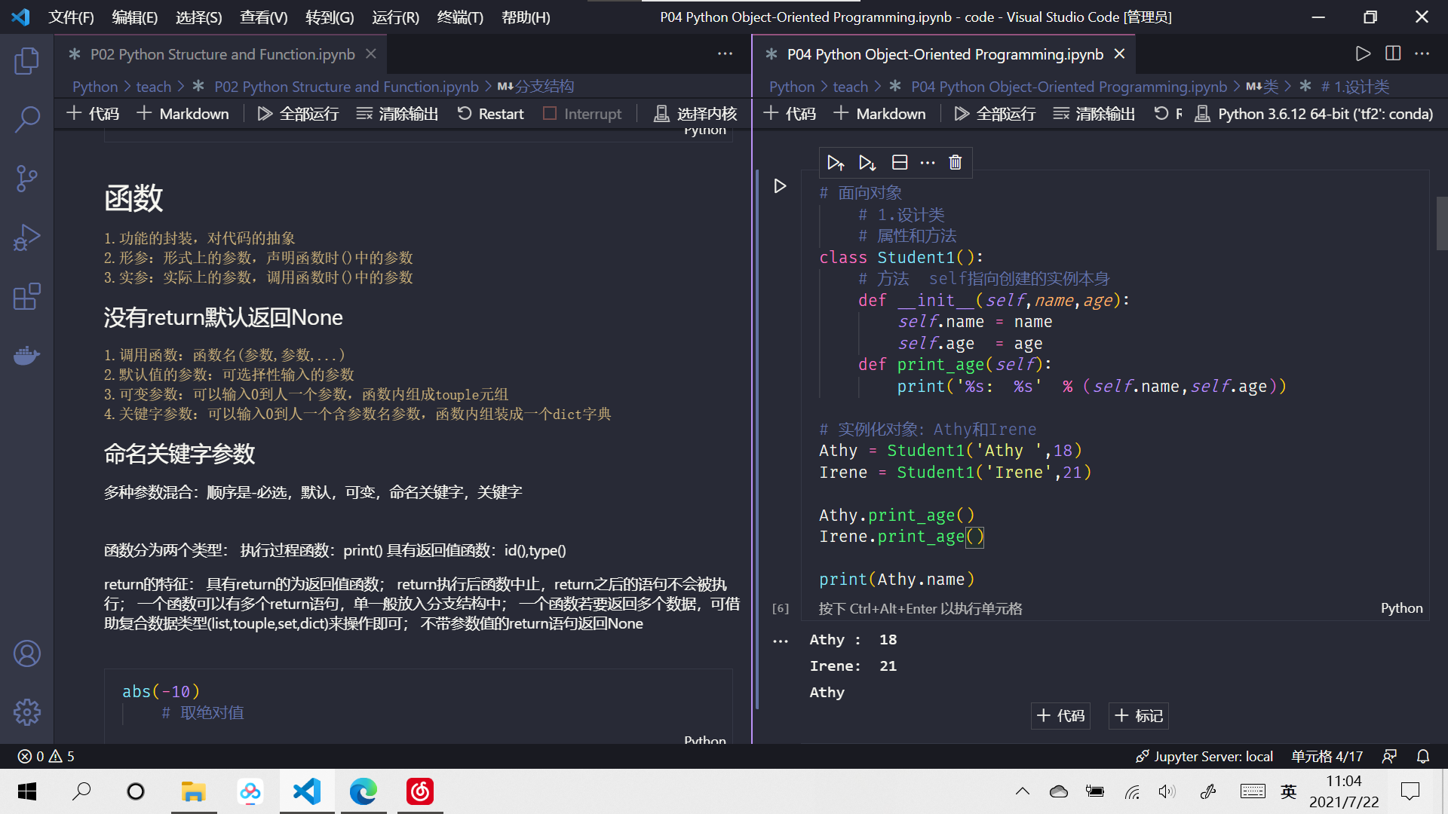This screenshot has width=1448, height=814.
Task: Restart the kernel in P02 notebook
Action: (x=490, y=113)
